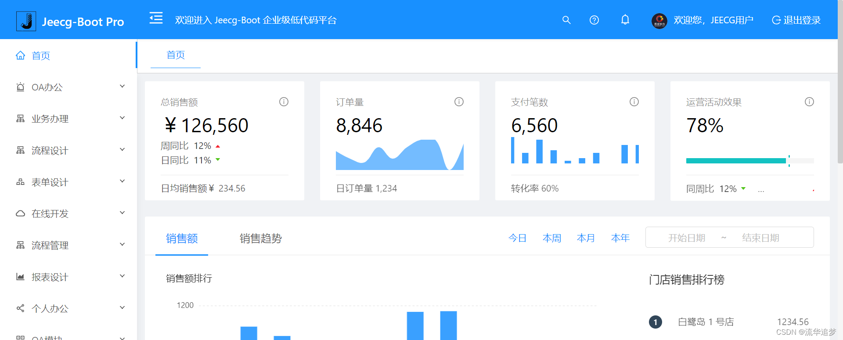Viewport: 843px width, 340px height.
Task: Expand the 表单设计 menu chevron
Action: pos(122,181)
